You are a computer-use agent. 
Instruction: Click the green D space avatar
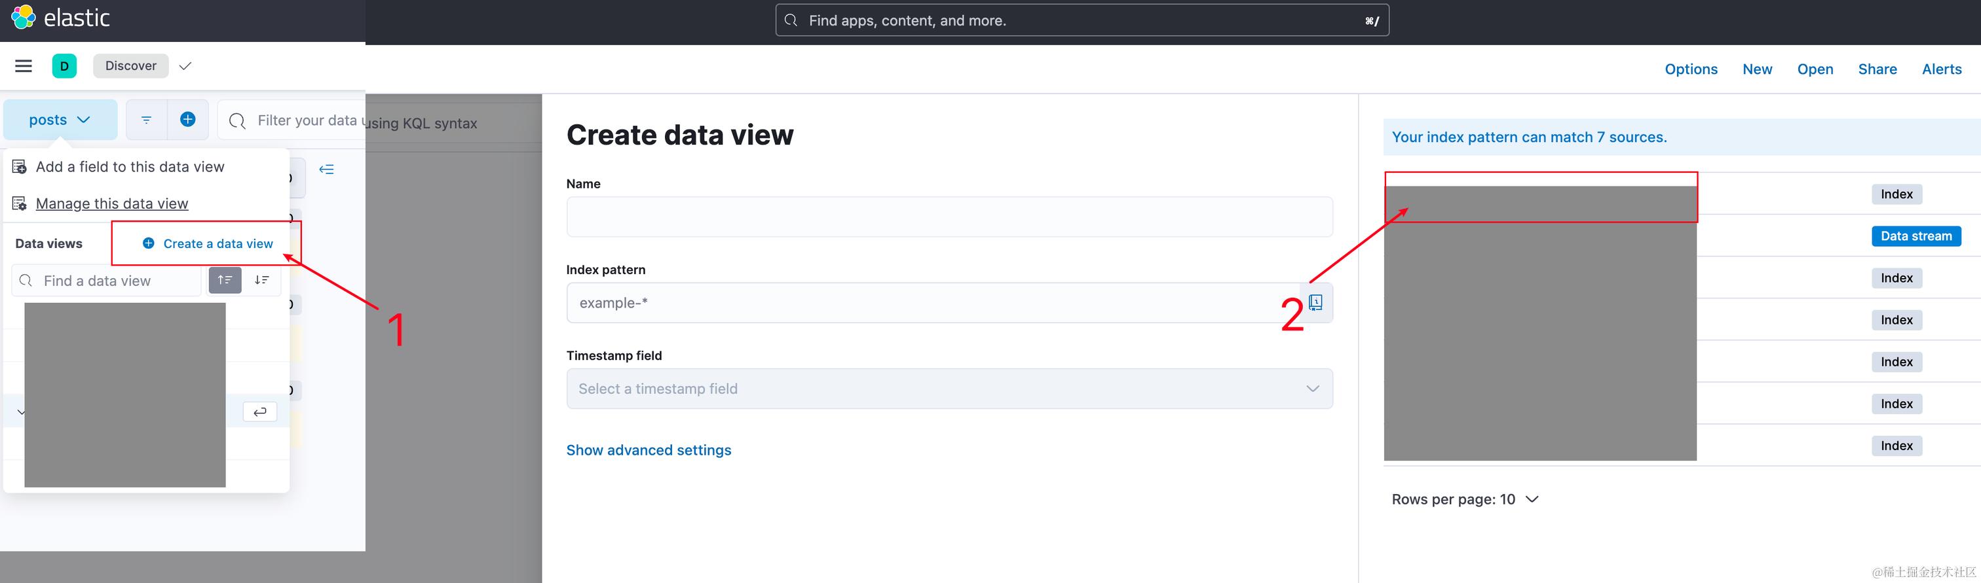pos(65,66)
